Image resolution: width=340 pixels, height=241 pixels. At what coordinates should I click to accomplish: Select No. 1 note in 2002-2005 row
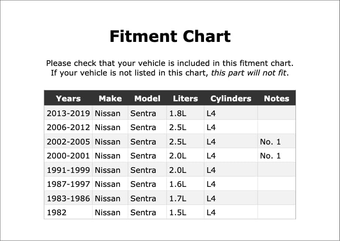(270, 142)
